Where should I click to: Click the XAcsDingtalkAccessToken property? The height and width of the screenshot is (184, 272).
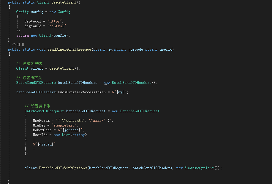82,92
